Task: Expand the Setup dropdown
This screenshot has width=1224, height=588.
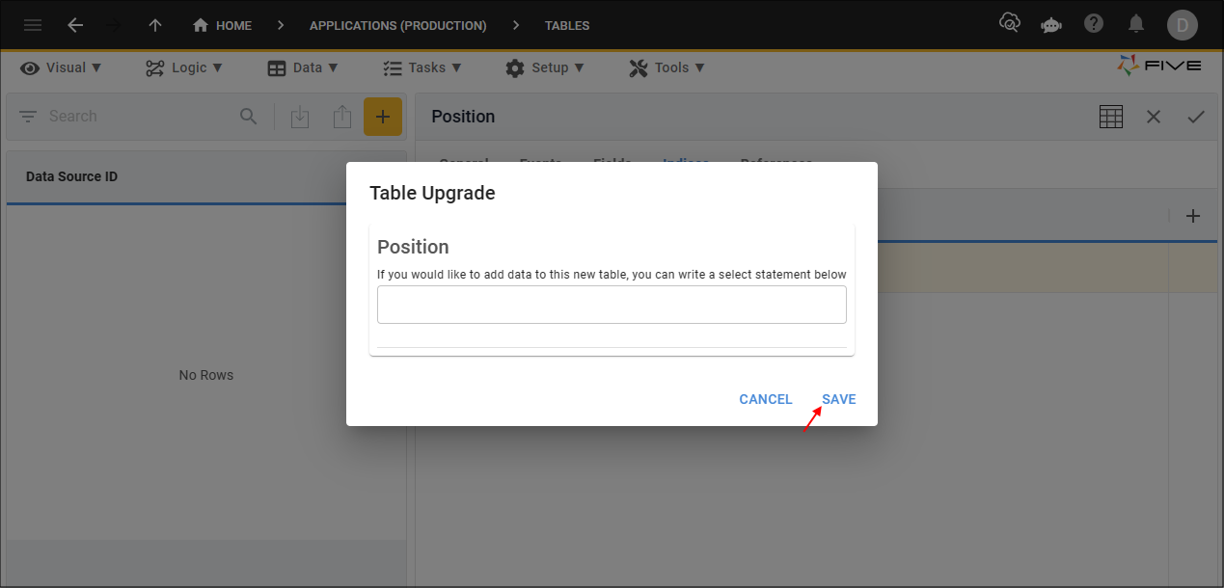Action: click(x=546, y=67)
